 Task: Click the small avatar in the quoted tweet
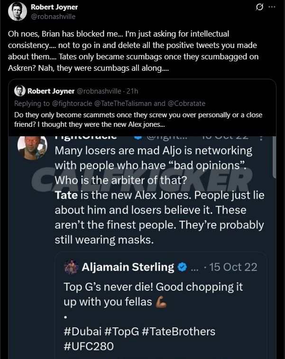[x=20, y=91]
